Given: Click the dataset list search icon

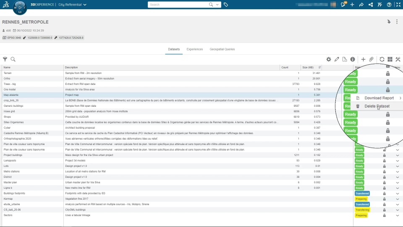Looking at the screenshot, I should (13, 59).
